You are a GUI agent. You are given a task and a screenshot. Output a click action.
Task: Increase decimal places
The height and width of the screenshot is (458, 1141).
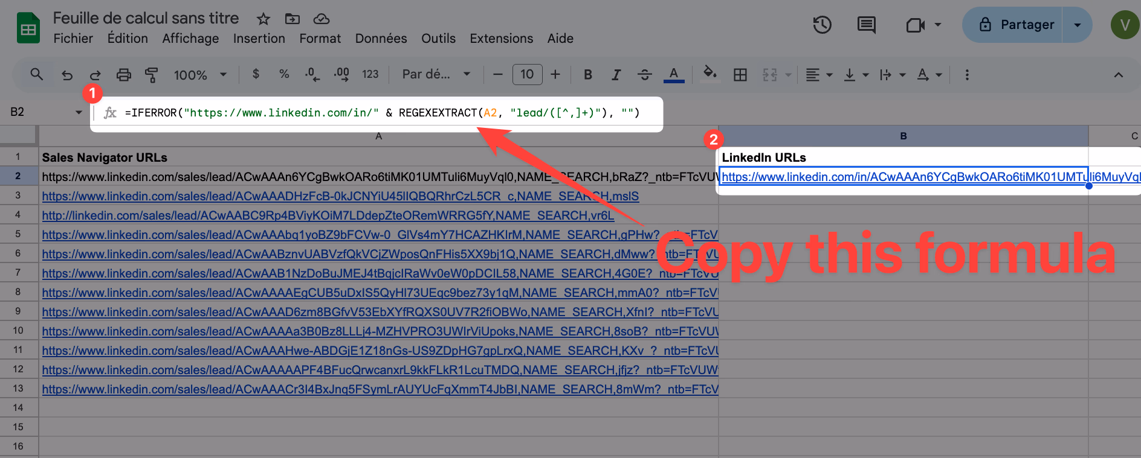341,74
